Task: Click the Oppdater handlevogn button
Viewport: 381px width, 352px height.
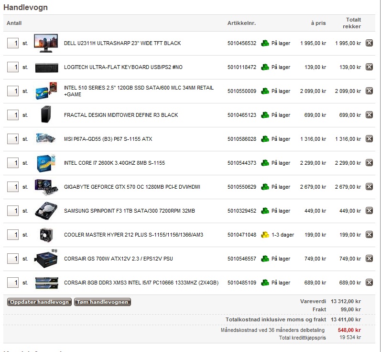Action: 39,302
